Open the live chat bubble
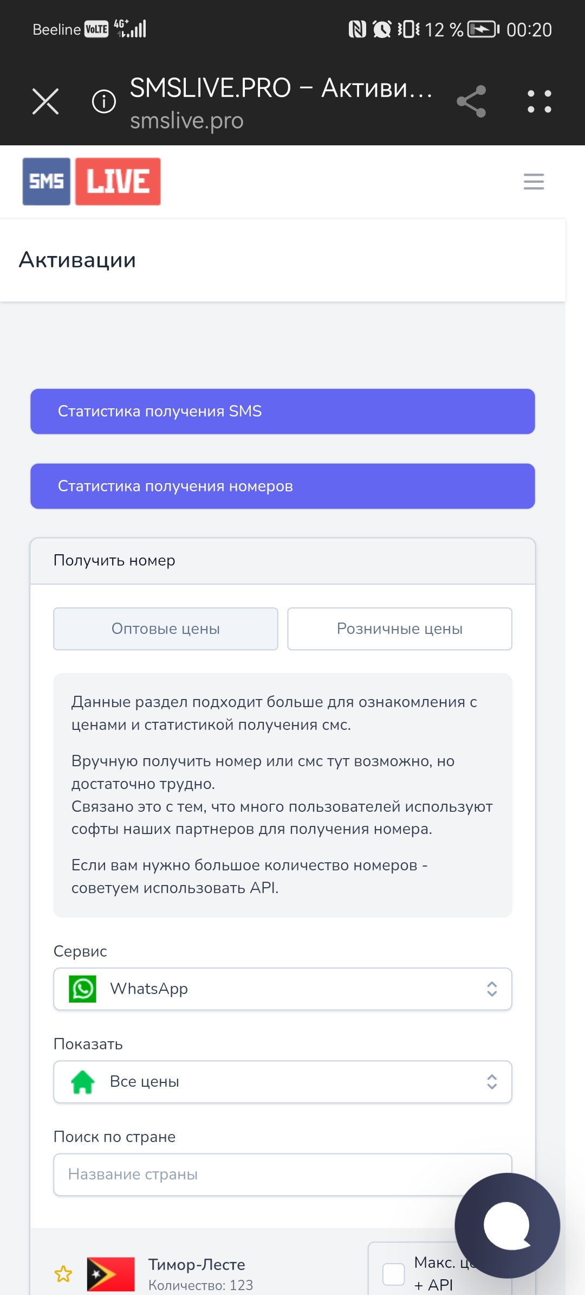The image size is (585, 1295). 508,1226
